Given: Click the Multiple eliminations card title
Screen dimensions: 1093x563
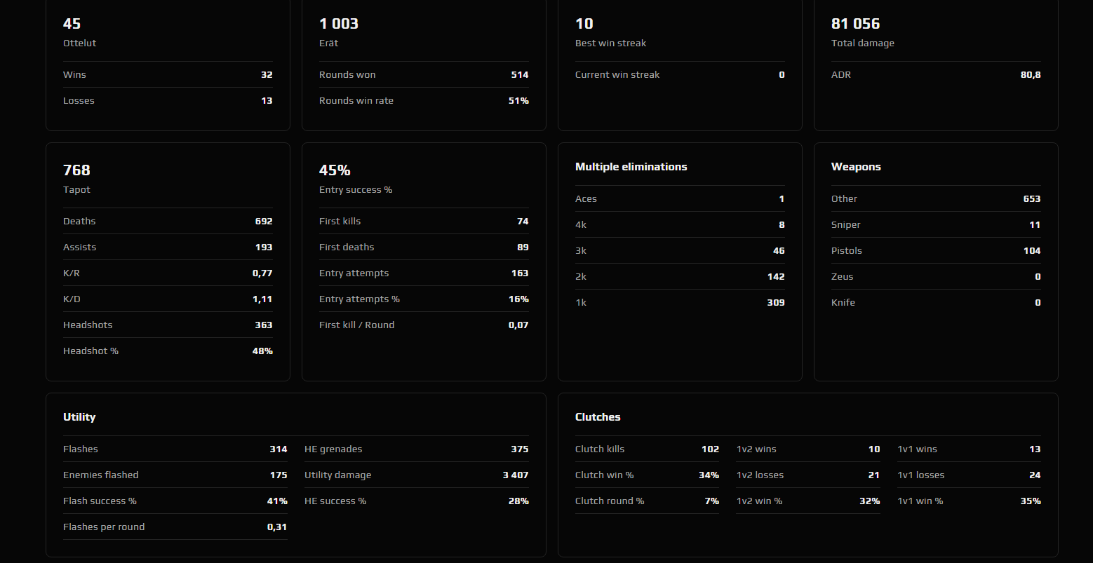Looking at the screenshot, I should [631, 167].
